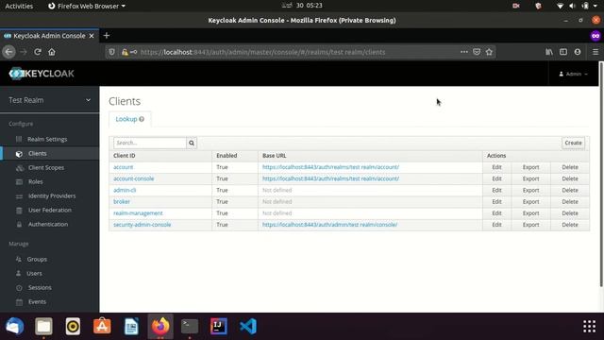The height and width of the screenshot is (340, 604).
Task: Open Events in the sidebar
Action: pos(37,302)
